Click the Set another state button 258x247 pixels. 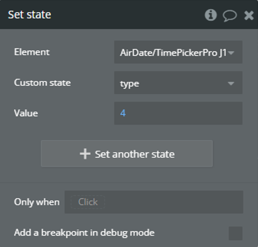click(127, 154)
